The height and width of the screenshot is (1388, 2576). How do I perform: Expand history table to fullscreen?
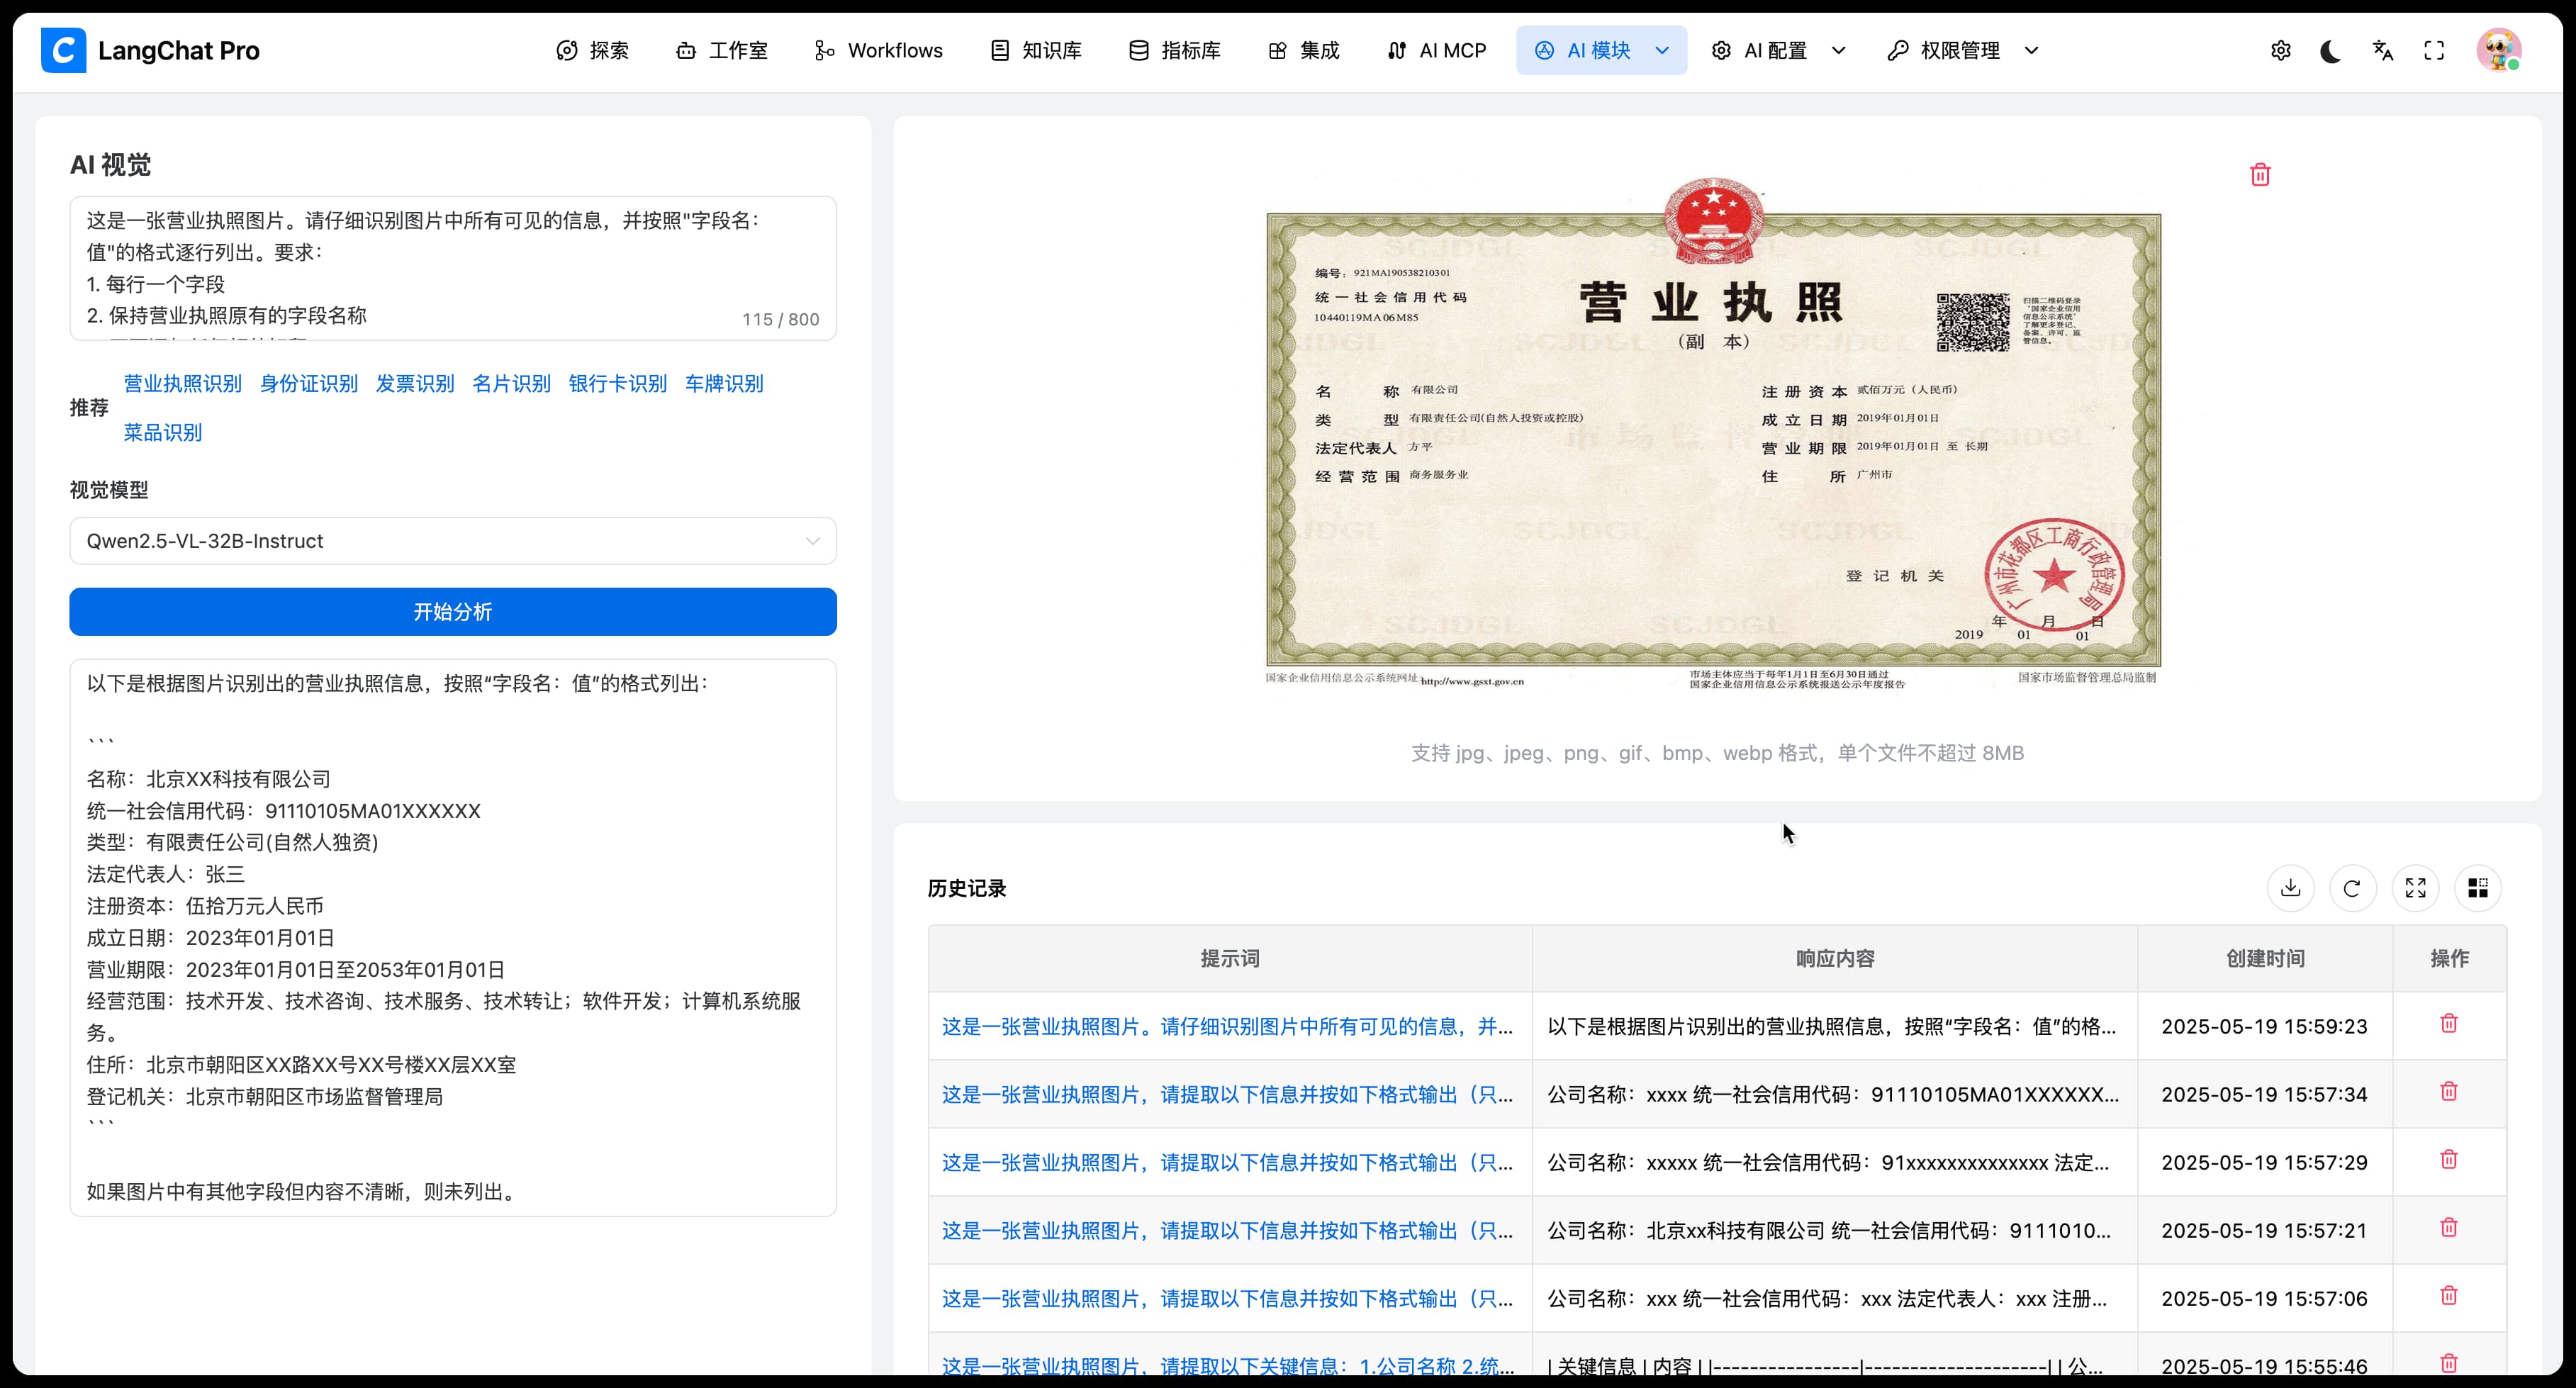click(2415, 888)
